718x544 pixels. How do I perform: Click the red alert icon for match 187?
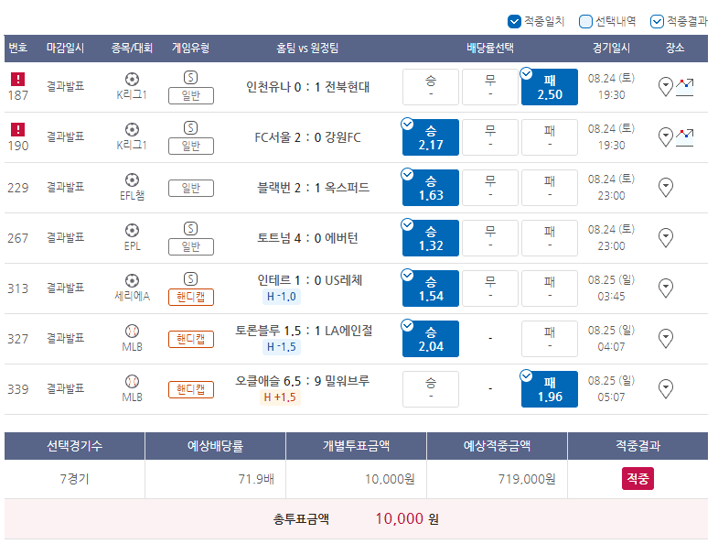click(17, 80)
